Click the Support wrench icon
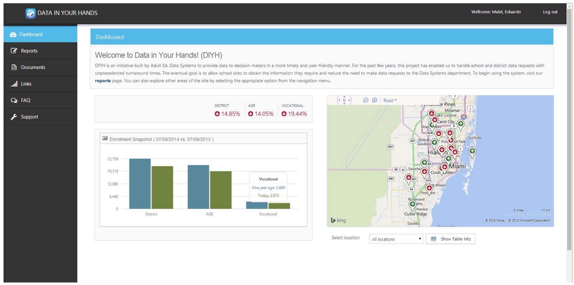The height and width of the screenshot is (285, 574). point(14,117)
